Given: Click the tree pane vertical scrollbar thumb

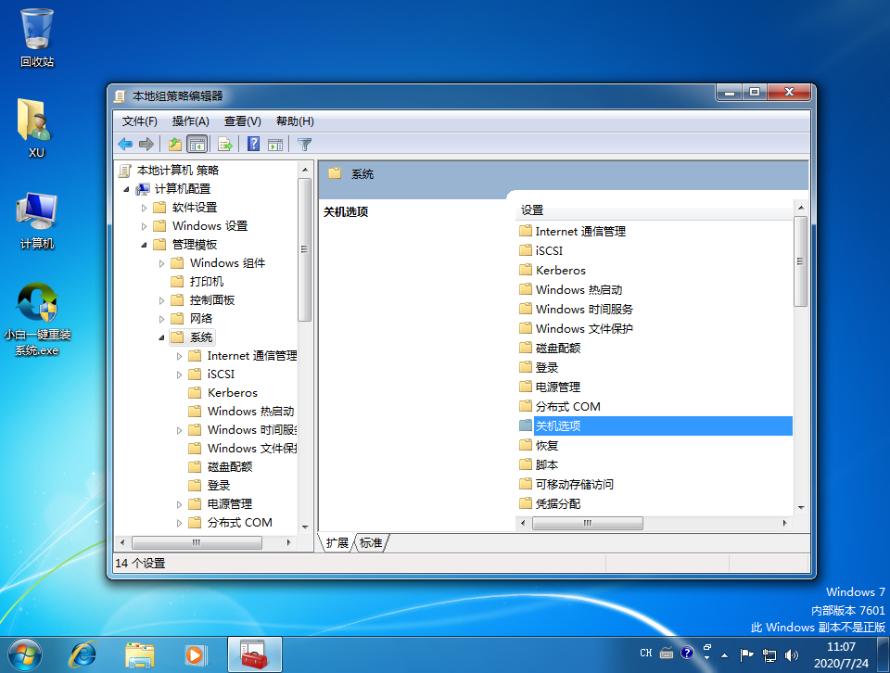Looking at the screenshot, I should [x=304, y=249].
